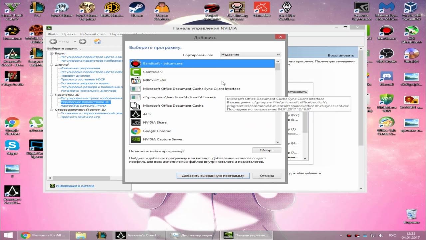The height and width of the screenshot is (240, 426).
Task: Click РУС language indicator in tray
Action: 392,235
